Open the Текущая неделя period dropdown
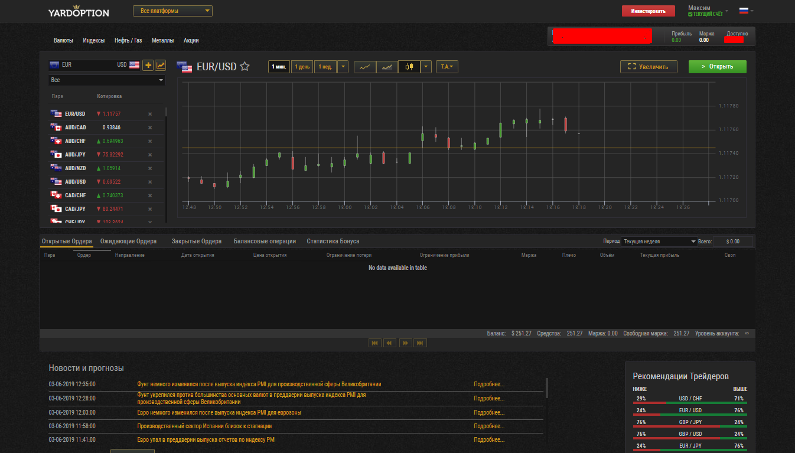The image size is (795, 453). click(659, 242)
